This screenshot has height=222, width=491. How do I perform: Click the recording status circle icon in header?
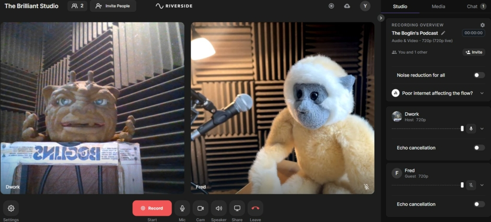[331, 6]
